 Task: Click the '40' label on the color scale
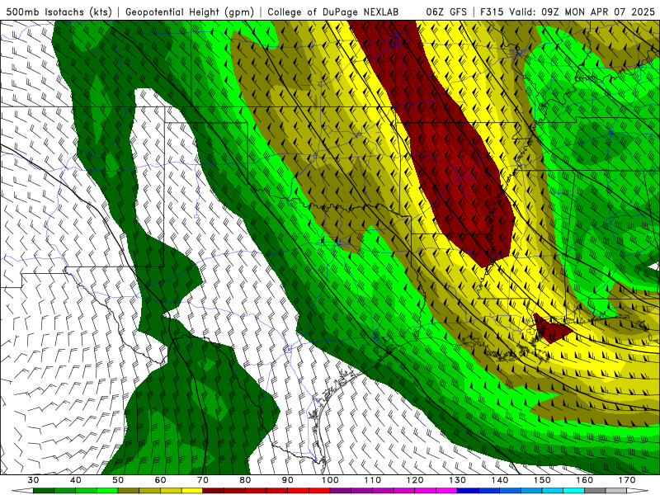pos(76,480)
